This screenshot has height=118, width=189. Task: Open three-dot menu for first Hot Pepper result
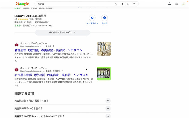point(54,46)
